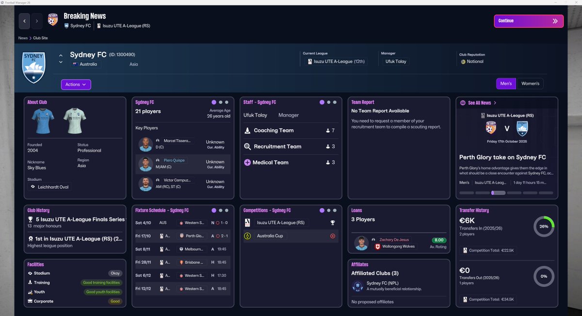Click the red eliminated icon beside Australia Cup

click(x=333, y=236)
